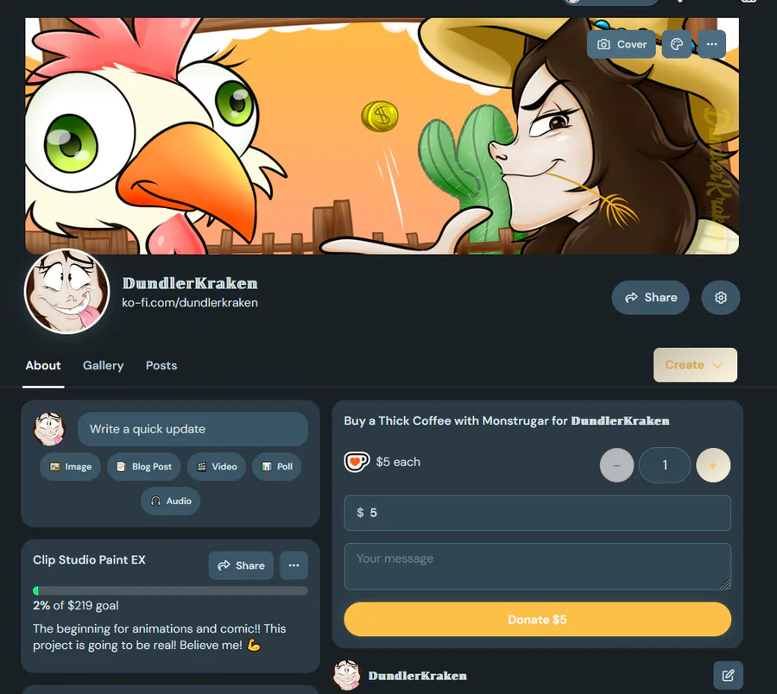Open page settings gear icon
The width and height of the screenshot is (777, 694).
click(721, 298)
